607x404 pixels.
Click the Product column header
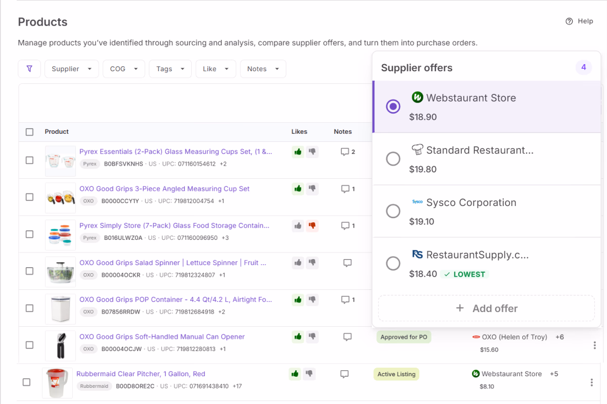coord(57,132)
